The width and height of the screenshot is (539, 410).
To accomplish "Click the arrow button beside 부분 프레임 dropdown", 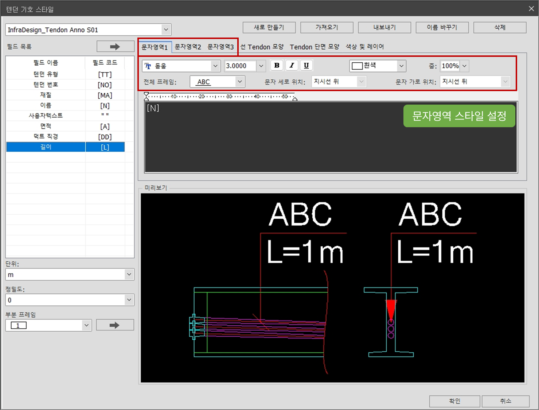I will coord(115,325).
